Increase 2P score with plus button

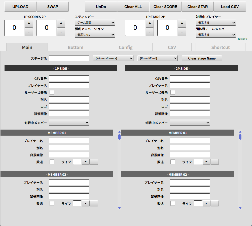tap(61, 24)
